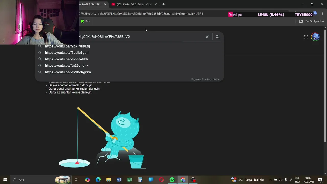This screenshot has height=184, width=327.
Task: Open the clock showing 01:32
Action: click(308, 180)
